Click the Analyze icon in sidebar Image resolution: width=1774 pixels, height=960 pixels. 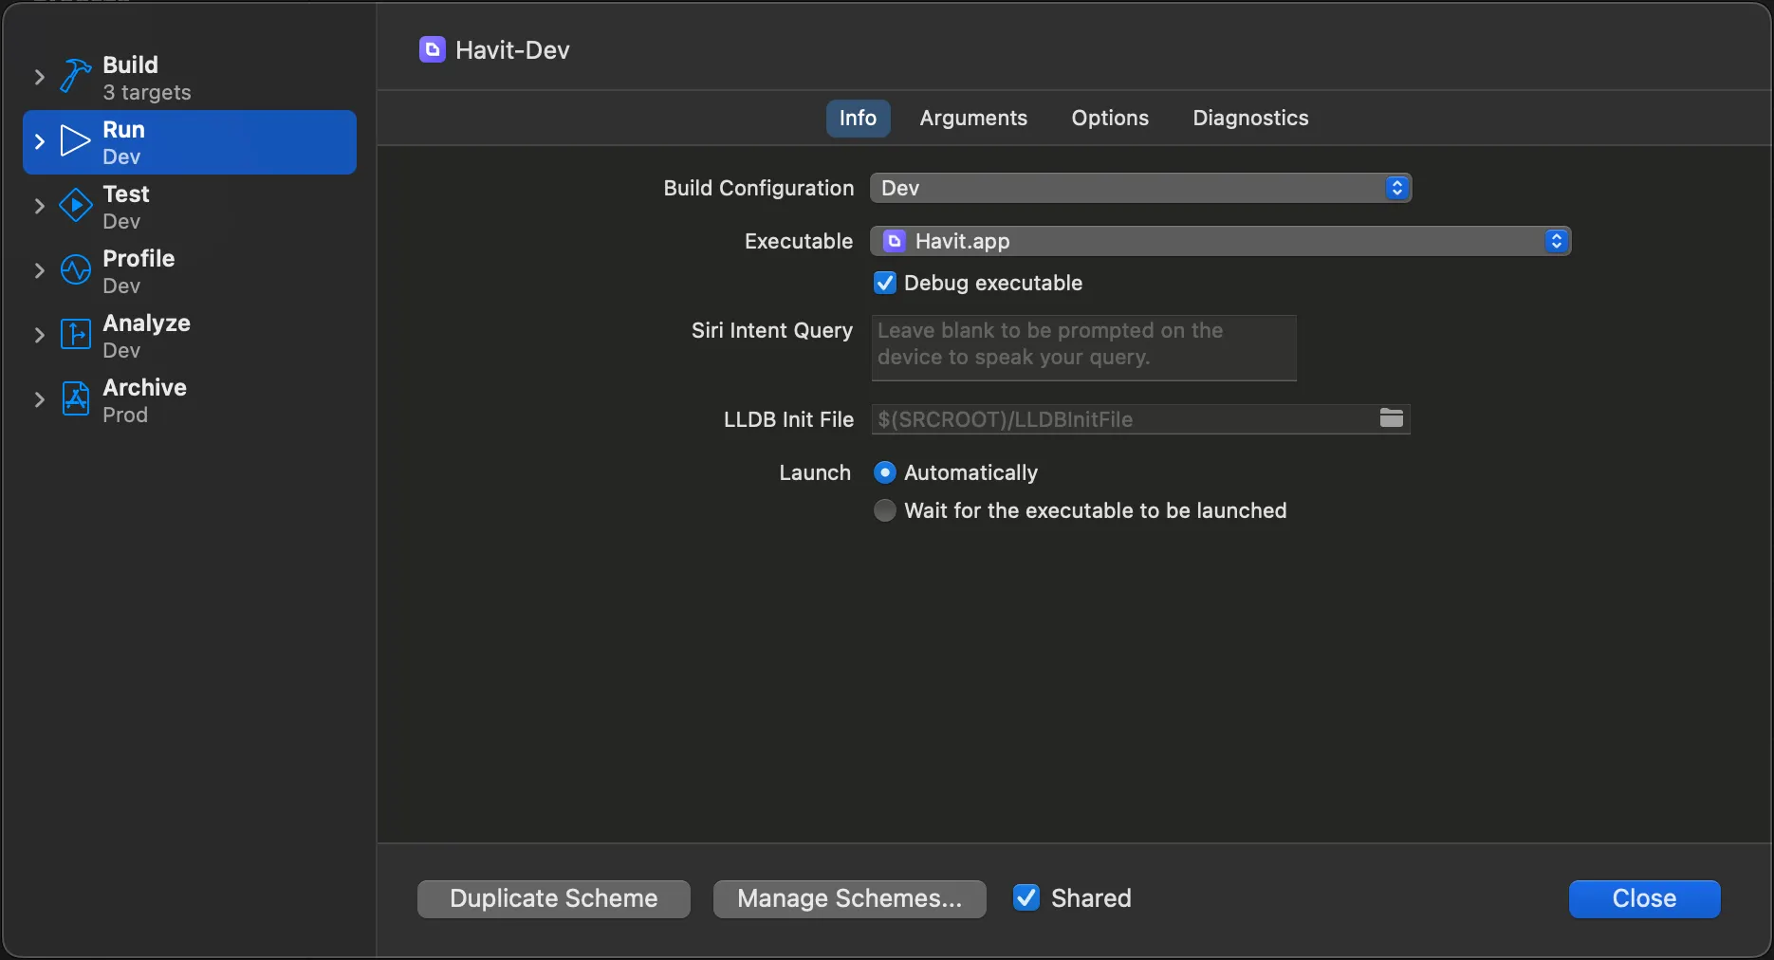click(x=75, y=335)
